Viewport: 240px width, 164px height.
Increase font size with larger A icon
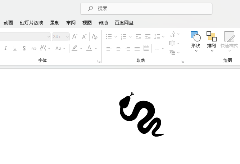pos(75,37)
